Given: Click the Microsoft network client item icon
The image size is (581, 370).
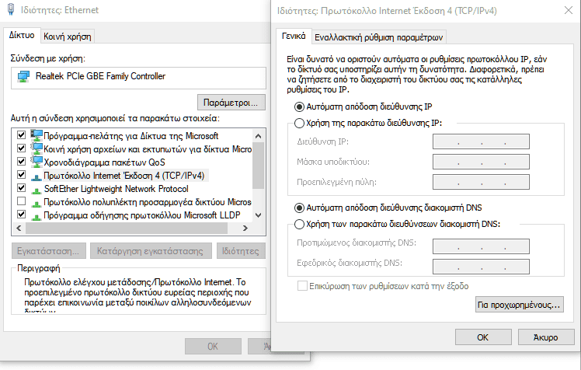Looking at the screenshot, I should point(37,136).
